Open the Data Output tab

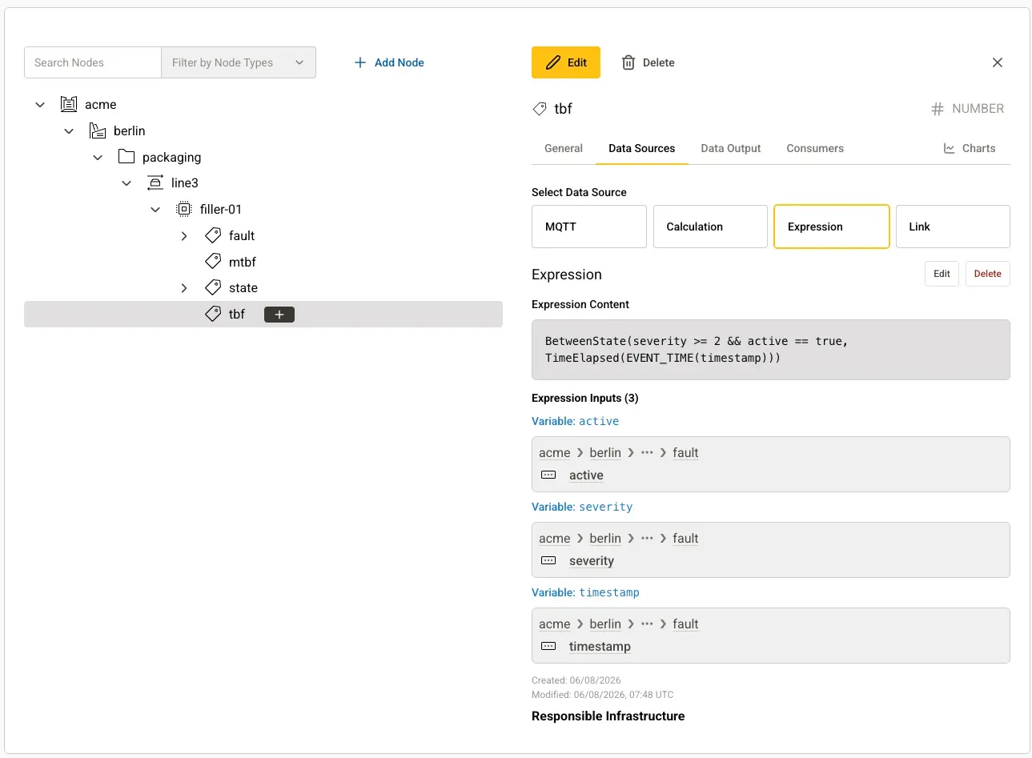coord(731,148)
